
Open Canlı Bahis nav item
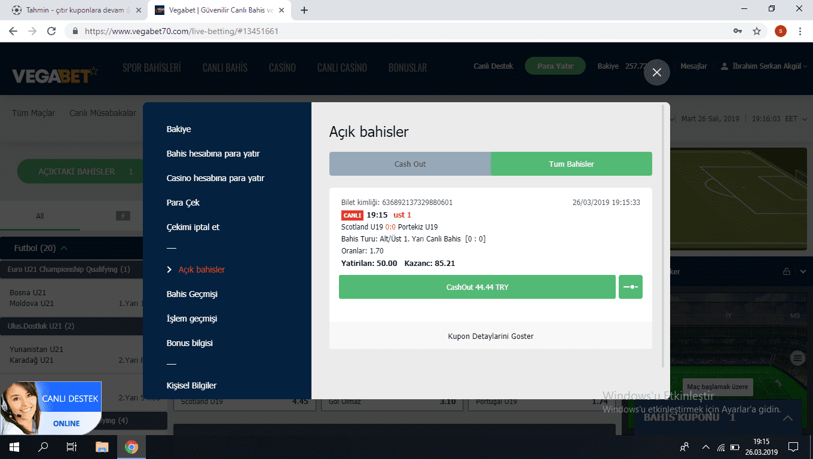point(225,68)
